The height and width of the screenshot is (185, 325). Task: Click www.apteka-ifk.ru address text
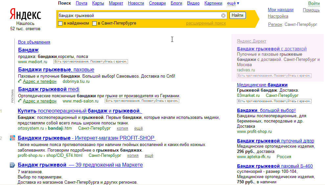pyautogui.click(x=254, y=157)
